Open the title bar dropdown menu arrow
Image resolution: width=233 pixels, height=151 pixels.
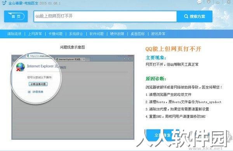(x=209, y=2)
